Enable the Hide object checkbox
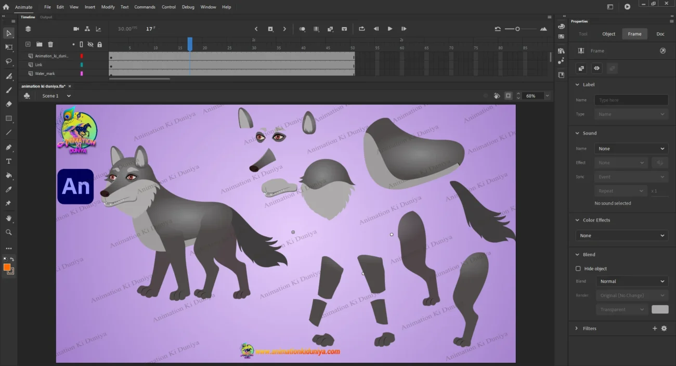This screenshot has width=676, height=366. [x=578, y=269]
